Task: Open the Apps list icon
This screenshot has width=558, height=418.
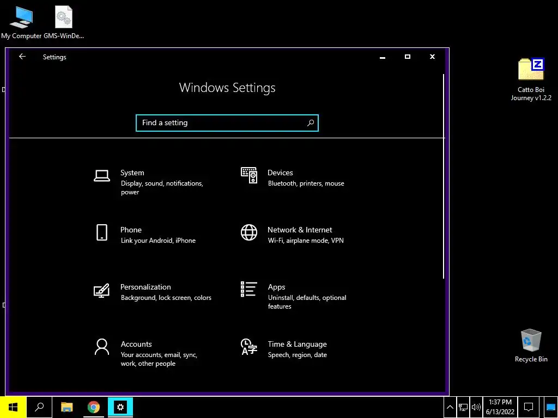Action: click(248, 290)
